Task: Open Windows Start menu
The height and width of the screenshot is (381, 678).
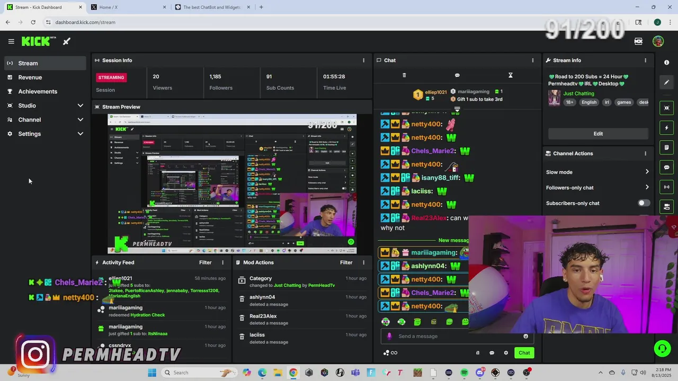Action: pyautogui.click(x=152, y=373)
